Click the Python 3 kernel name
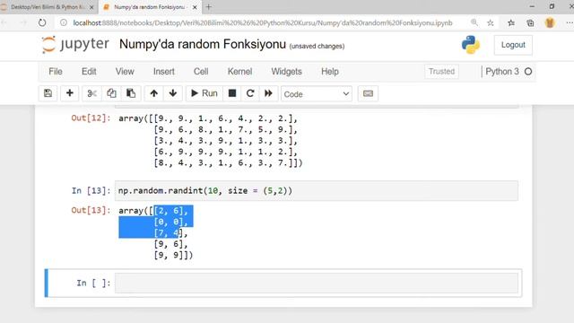This screenshot has height=323, width=574. click(502, 72)
